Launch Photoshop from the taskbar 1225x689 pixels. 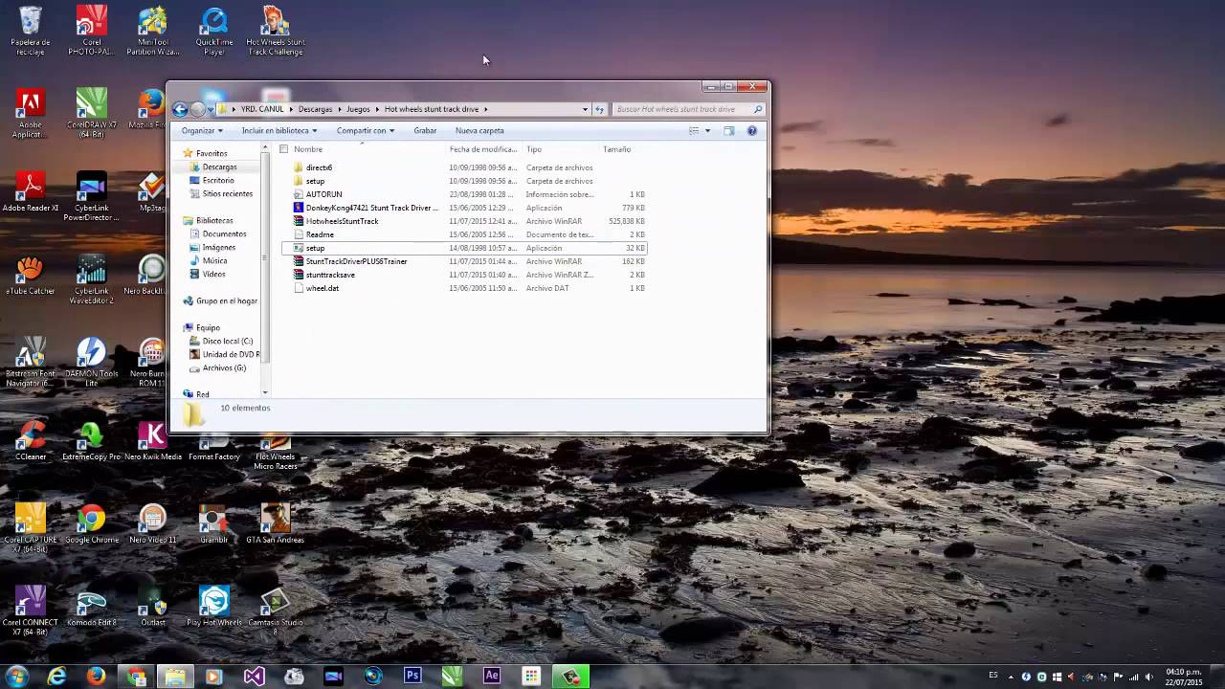pos(412,677)
